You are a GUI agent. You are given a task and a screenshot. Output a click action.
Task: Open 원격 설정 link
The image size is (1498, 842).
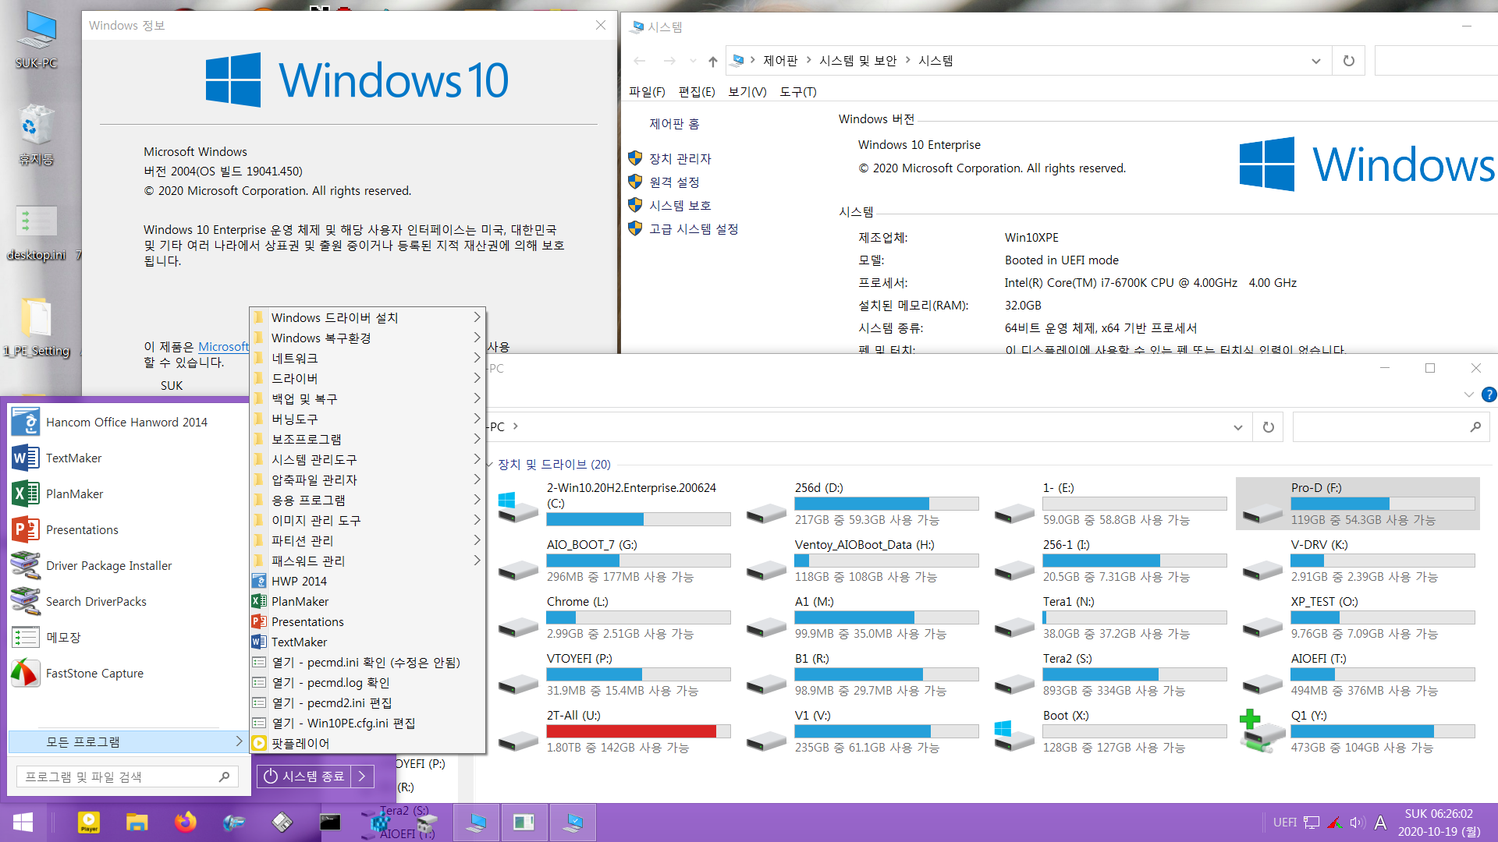(x=674, y=182)
